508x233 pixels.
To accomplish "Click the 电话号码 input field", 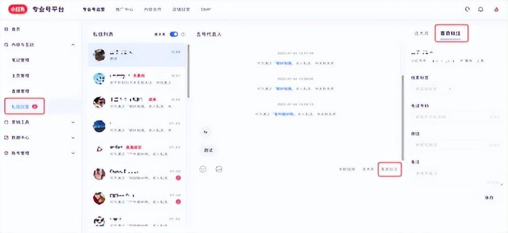I will pos(457,116).
